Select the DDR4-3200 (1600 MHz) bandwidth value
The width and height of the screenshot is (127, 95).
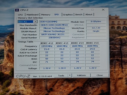[54, 25]
